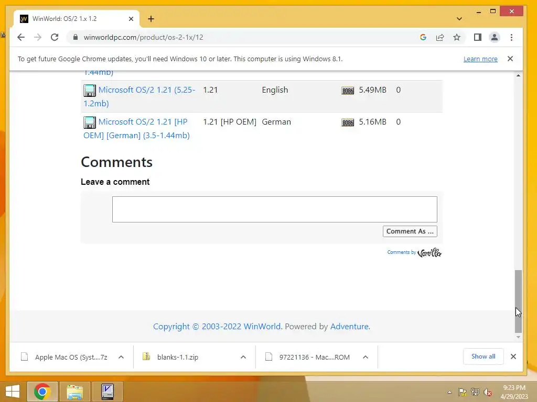The height and width of the screenshot is (402, 537).
Task: Click the English language cell
Action: click(275, 90)
